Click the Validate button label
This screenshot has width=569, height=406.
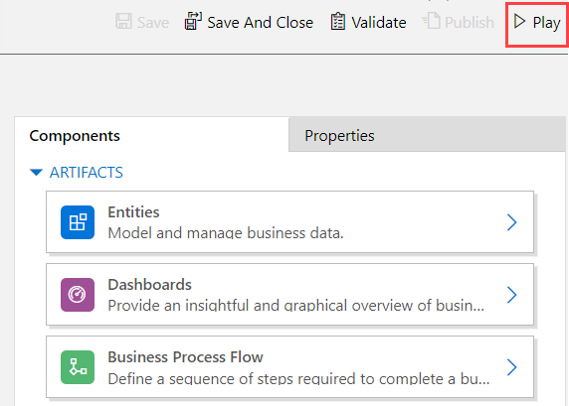pyautogui.click(x=379, y=23)
